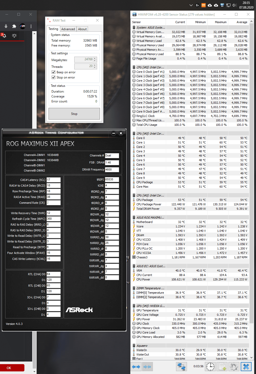The width and height of the screenshot is (256, 374).
Task: Click CAS# Latency (tCL) field 17
Action: (53, 180)
